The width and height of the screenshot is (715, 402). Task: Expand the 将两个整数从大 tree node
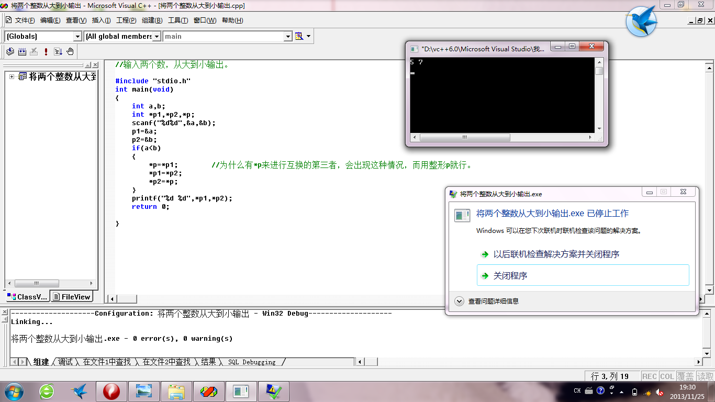(12, 76)
